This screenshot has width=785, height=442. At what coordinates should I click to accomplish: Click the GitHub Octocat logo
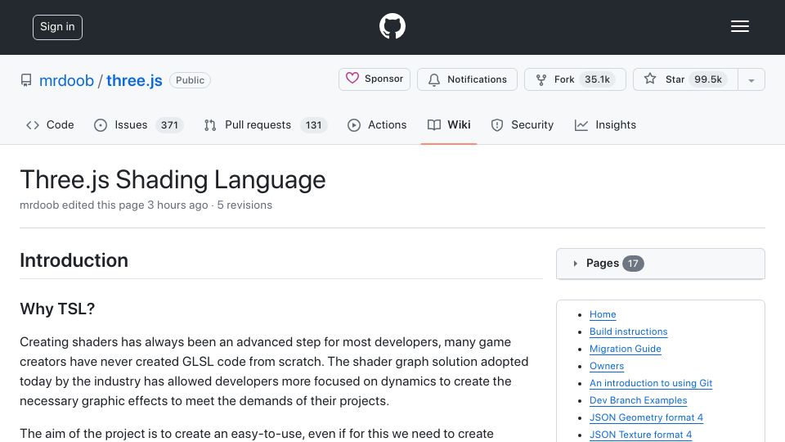392,26
